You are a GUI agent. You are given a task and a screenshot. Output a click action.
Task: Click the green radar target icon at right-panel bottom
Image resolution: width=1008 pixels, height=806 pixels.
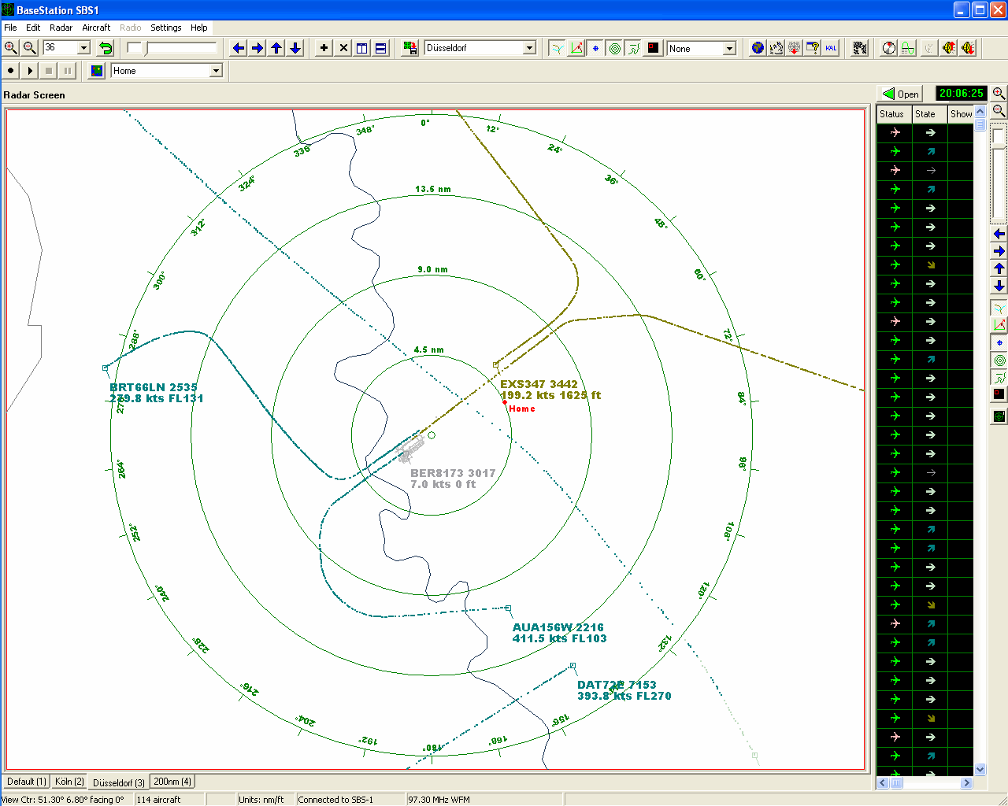pos(999,416)
